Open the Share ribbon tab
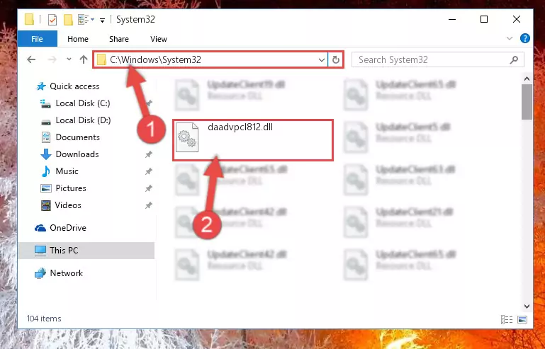Image resolution: width=545 pixels, height=349 pixels. (x=119, y=39)
